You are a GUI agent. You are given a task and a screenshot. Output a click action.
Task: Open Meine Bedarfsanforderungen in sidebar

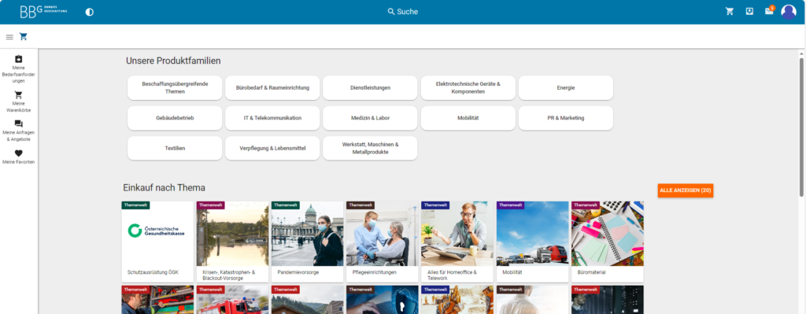point(19,69)
